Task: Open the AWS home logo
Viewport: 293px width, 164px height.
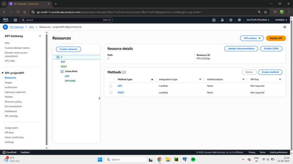Action: (x=5, y=20)
